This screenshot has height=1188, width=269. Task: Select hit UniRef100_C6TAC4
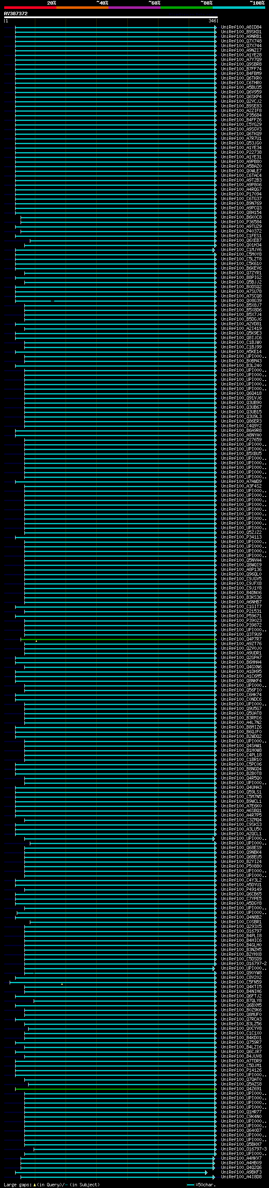tap(241, 175)
